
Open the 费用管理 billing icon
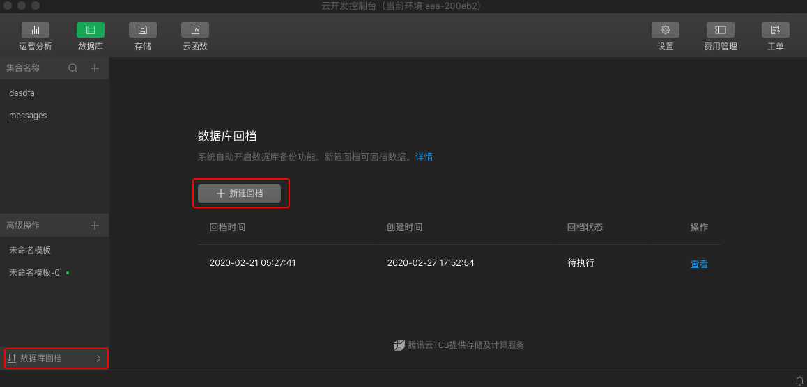click(x=721, y=31)
